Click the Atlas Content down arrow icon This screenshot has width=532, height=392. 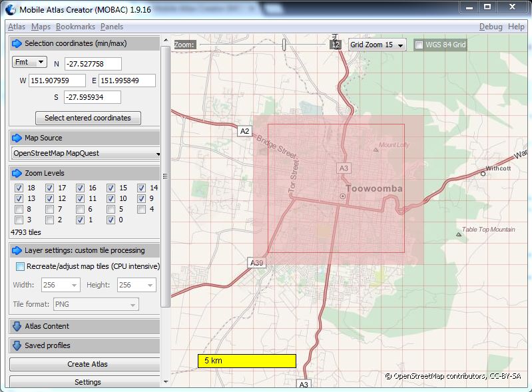pyautogui.click(x=17, y=326)
